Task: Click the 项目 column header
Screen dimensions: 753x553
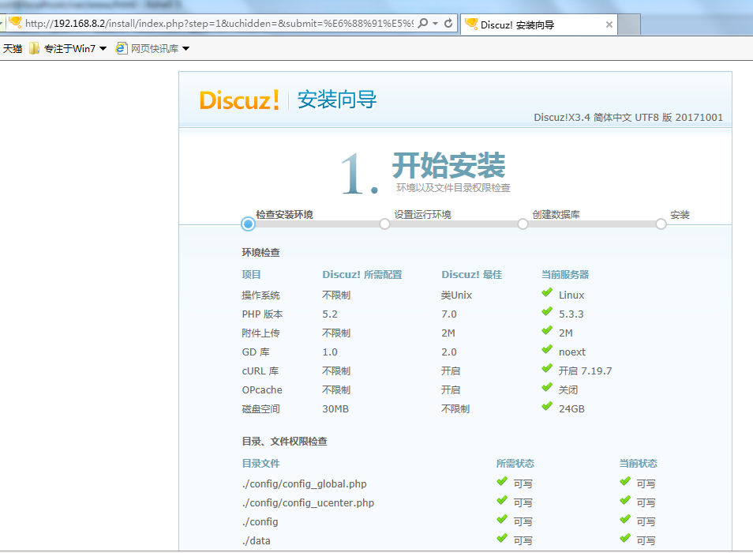Action: tap(251, 274)
